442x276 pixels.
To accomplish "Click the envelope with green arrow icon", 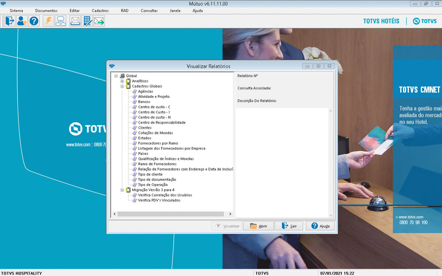I will click(x=99, y=21).
